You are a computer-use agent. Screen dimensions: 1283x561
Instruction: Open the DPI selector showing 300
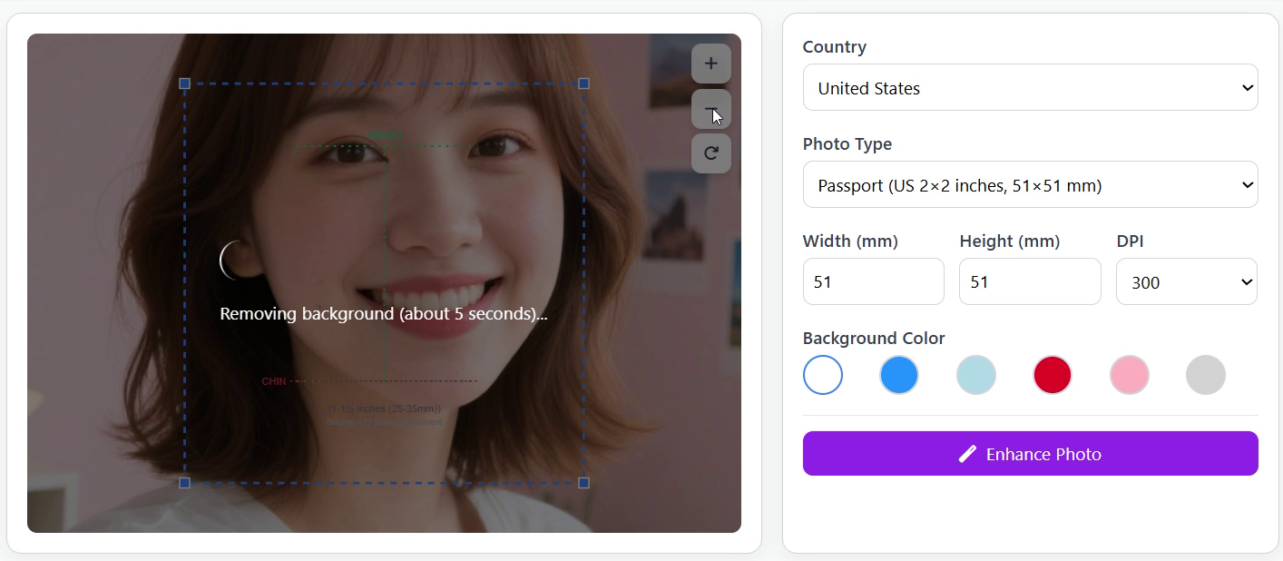1186,282
